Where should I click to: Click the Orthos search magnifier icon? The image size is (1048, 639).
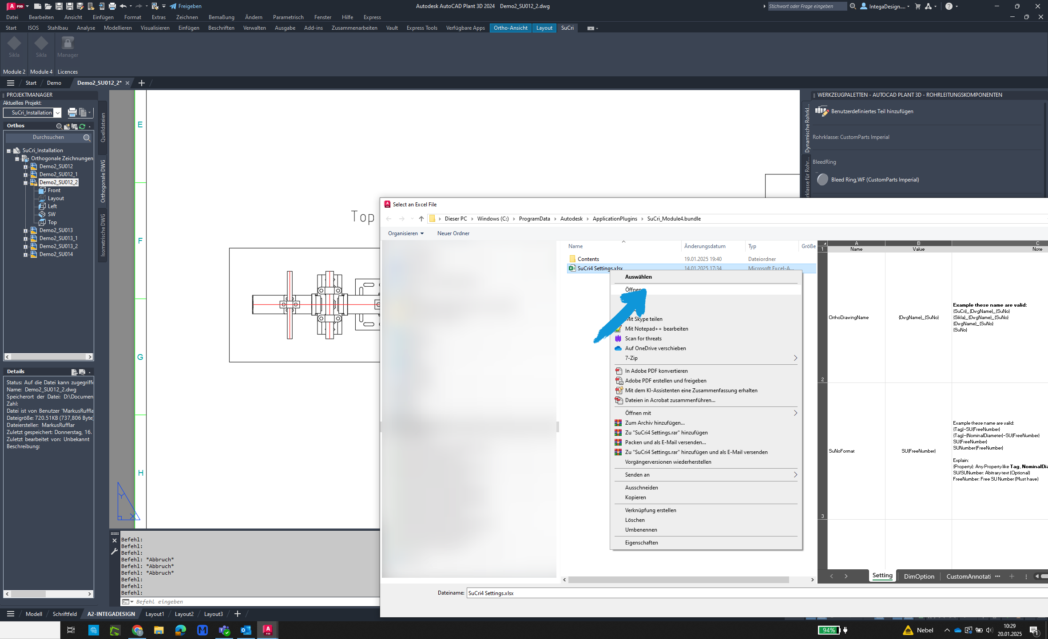click(x=59, y=126)
